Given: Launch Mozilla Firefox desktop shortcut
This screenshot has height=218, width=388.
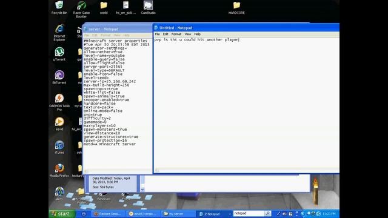Looking at the screenshot, I should point(59,170).
